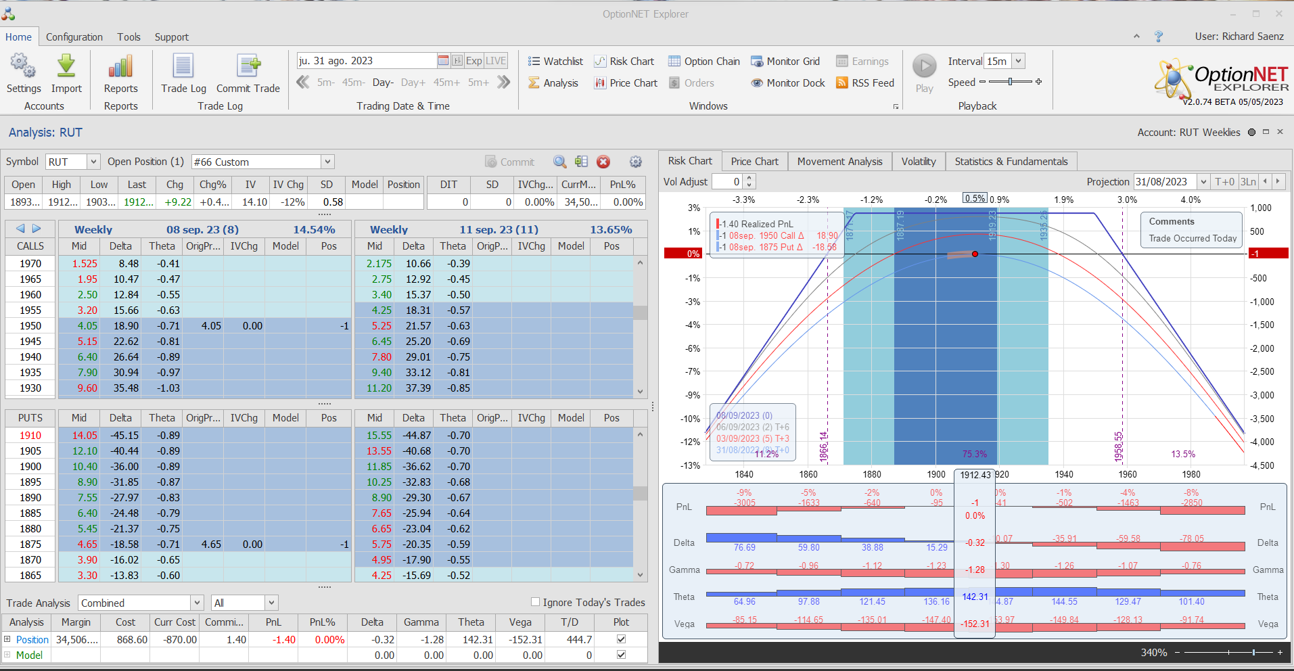Open the Configuration ribbon tab
Image resolution: width=1294 pixels, height=671 pixels.
point(74,37)
